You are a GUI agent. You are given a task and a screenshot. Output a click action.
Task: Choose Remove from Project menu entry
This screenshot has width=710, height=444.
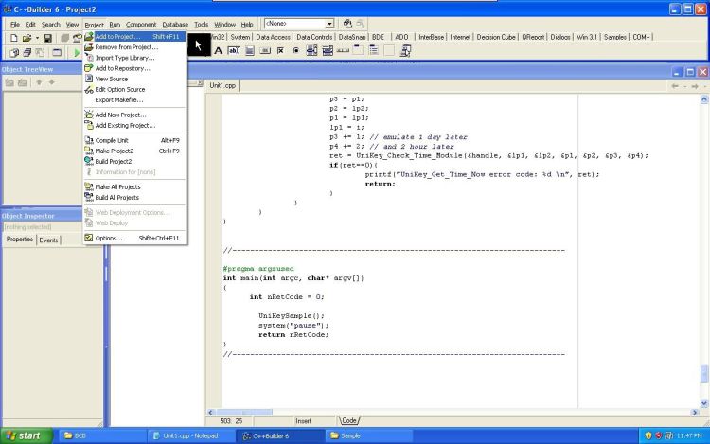(135, 47)
